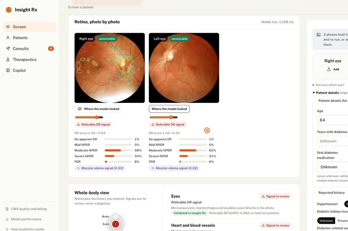Click the right eye 'assessable' status tag

(107, 39)
